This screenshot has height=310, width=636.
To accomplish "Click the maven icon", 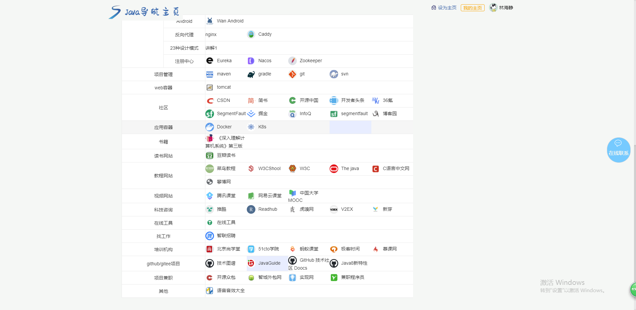I will coord(210,74).
